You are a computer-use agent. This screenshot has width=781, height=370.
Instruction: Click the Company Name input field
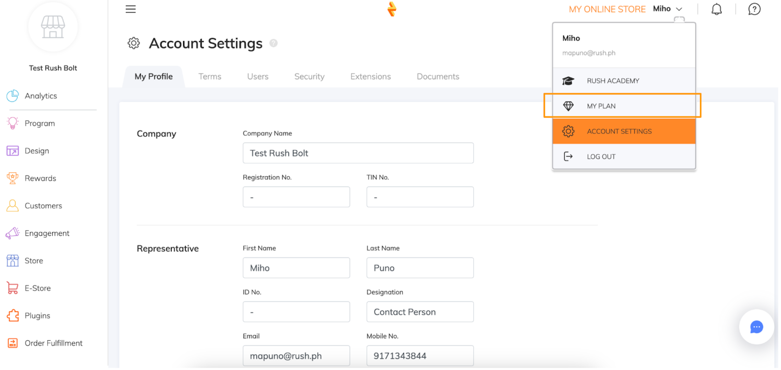358,153
